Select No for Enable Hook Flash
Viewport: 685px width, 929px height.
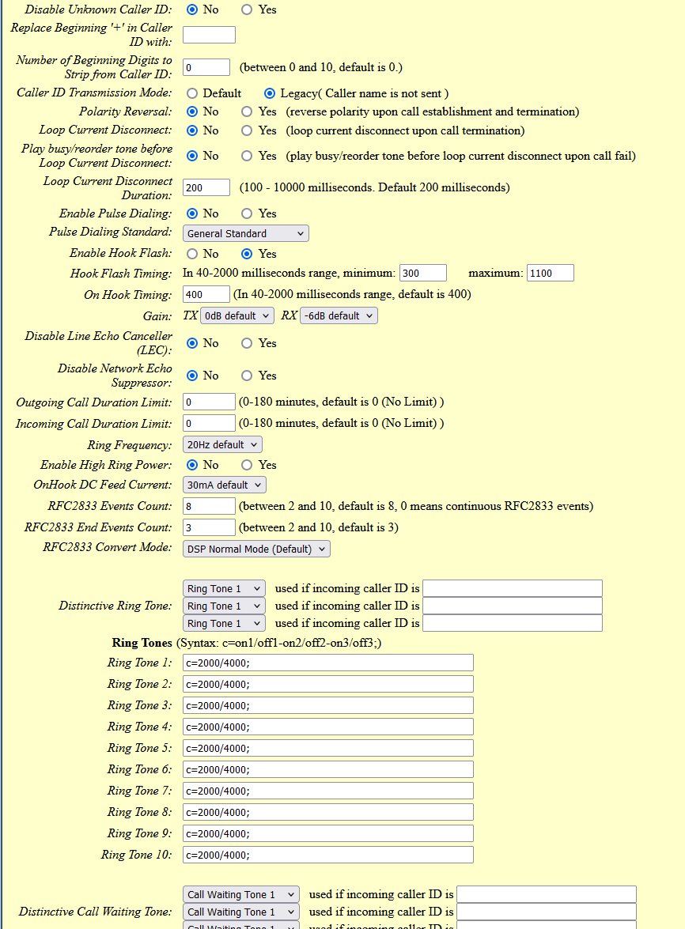(192, 254)
